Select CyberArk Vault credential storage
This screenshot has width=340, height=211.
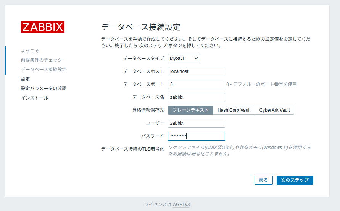tap(274, 110)
